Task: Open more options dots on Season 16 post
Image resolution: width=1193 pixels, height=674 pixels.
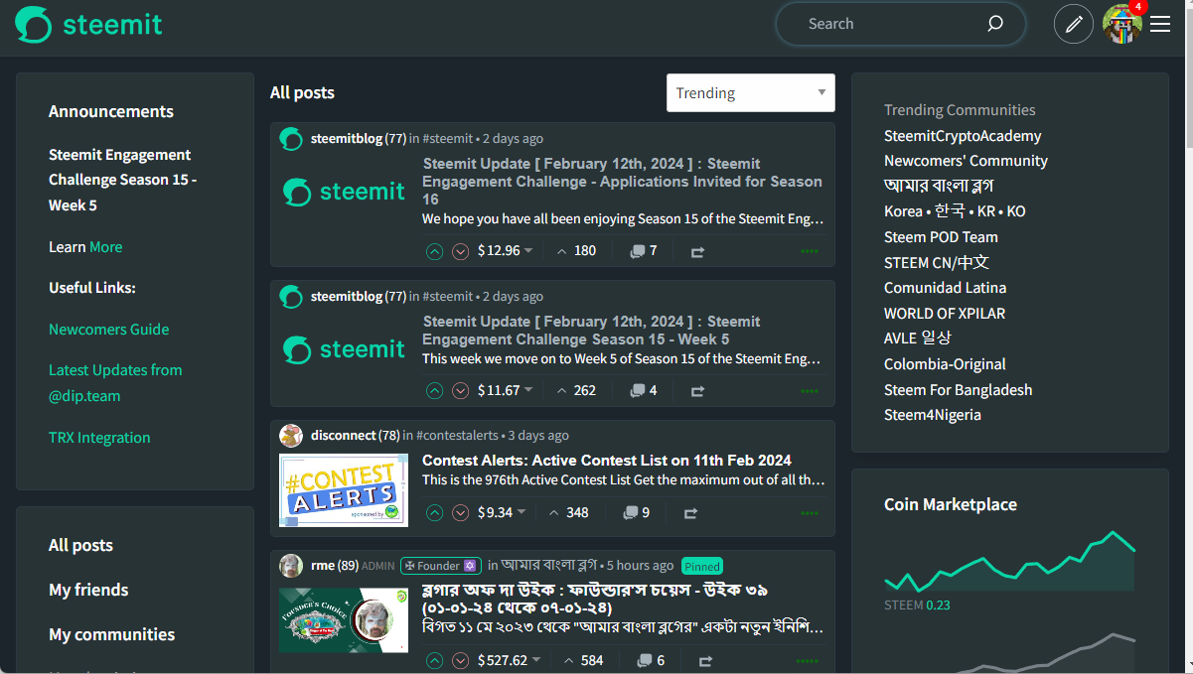Action: [810, 251]
